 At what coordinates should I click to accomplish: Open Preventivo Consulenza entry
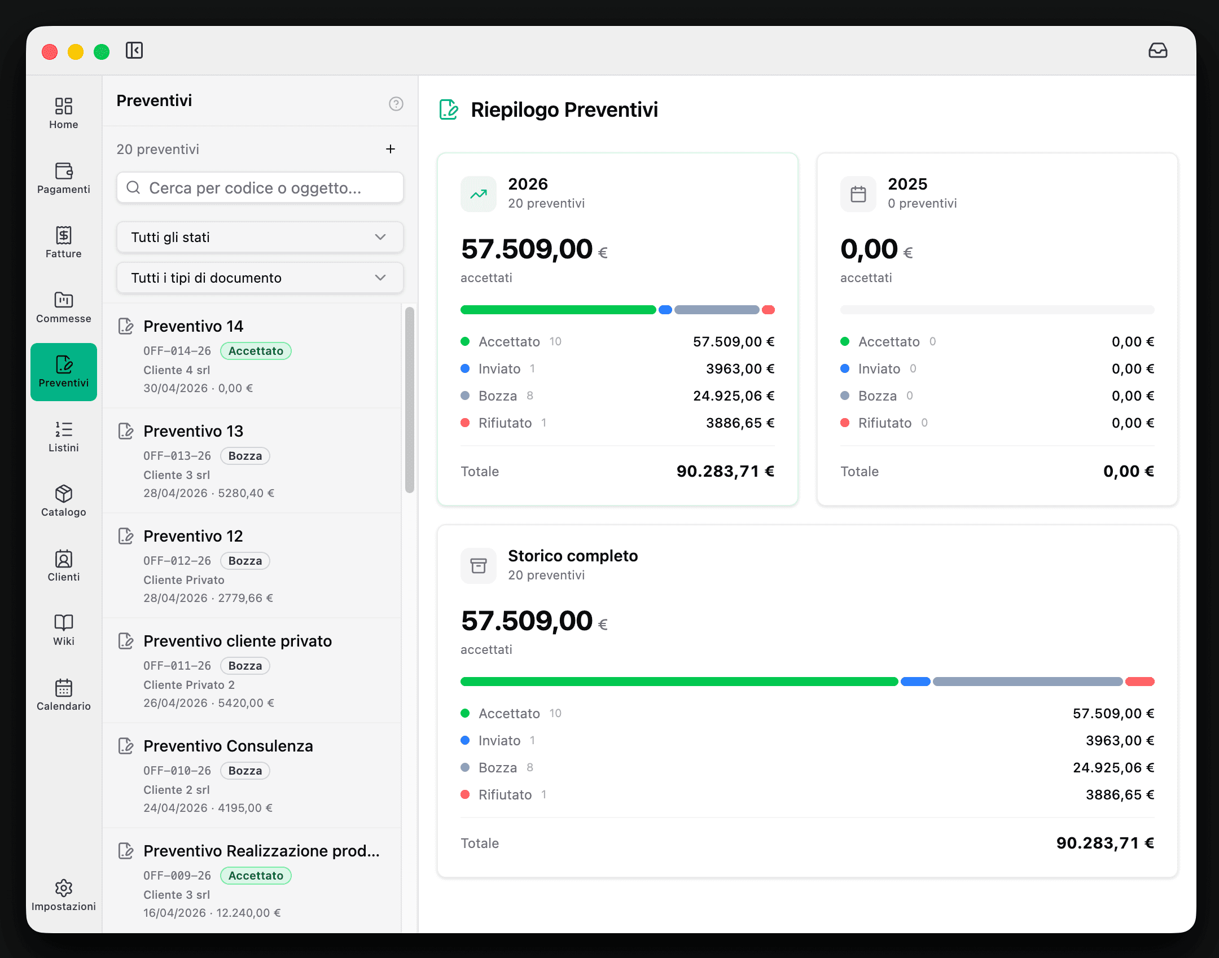pyautogui.click(x=252, y=776)
